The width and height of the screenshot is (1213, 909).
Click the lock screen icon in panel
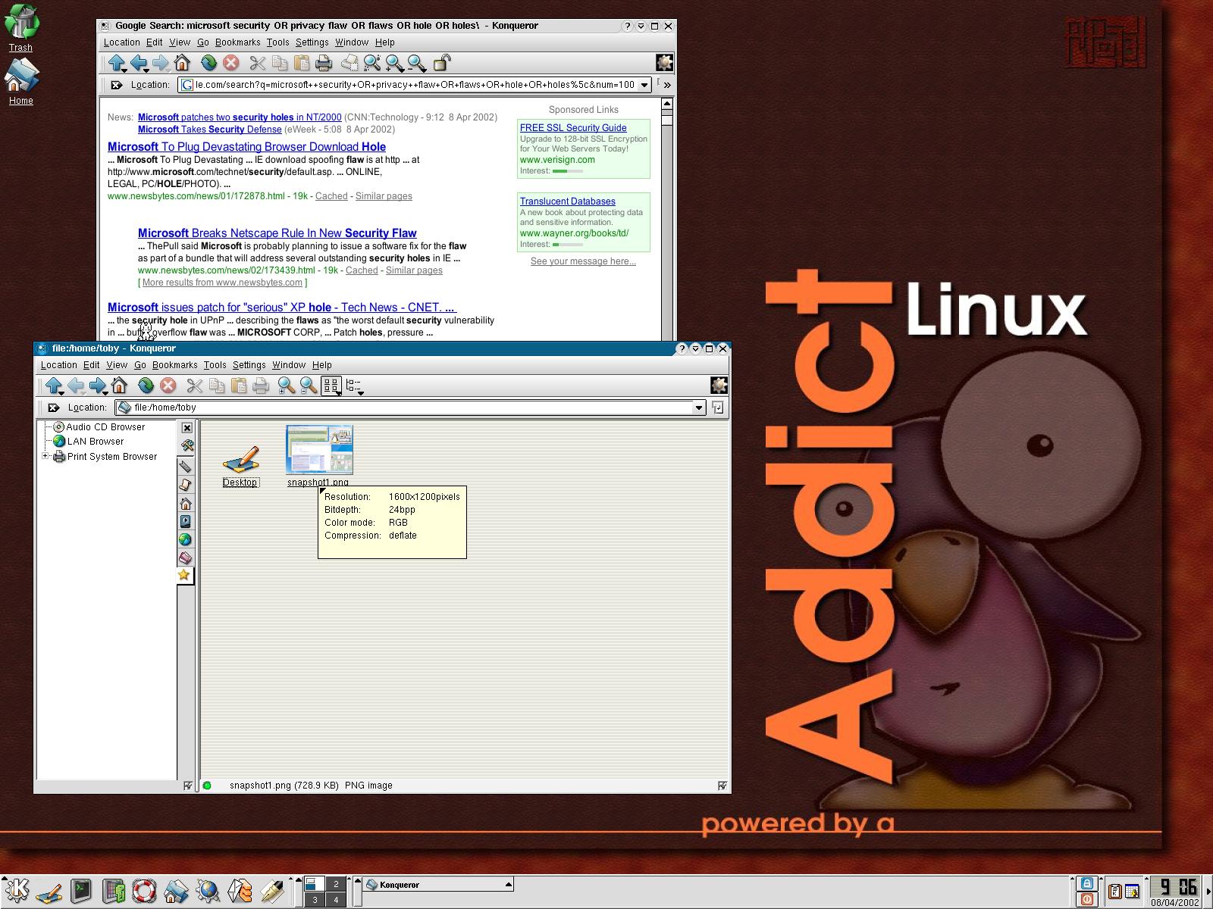pyautogui.click(x=1087, y=884)
